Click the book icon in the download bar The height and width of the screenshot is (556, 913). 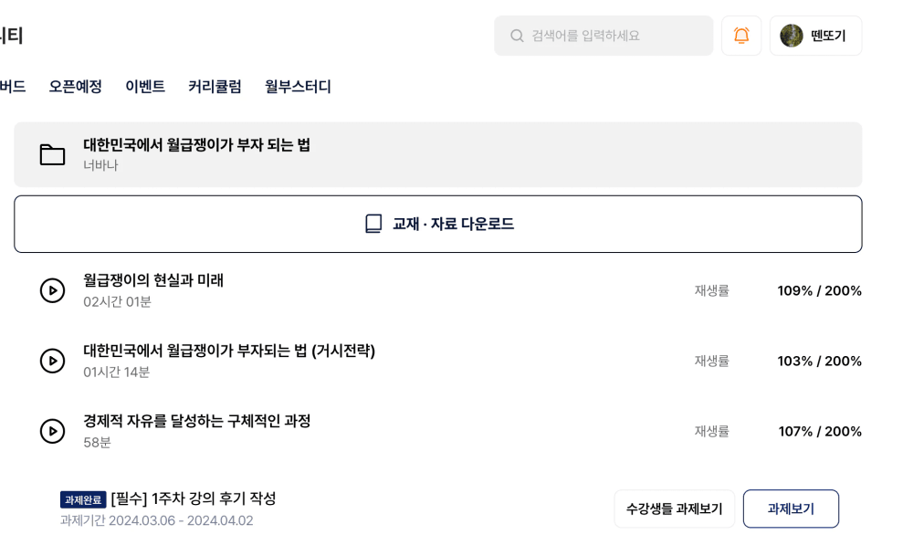click(373, 224)
